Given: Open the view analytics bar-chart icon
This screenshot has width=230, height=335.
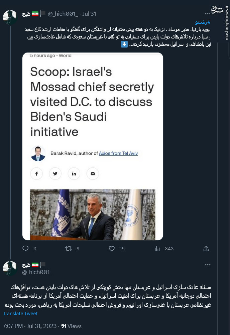Looking at the screenshot, I should tap(157, 249).
